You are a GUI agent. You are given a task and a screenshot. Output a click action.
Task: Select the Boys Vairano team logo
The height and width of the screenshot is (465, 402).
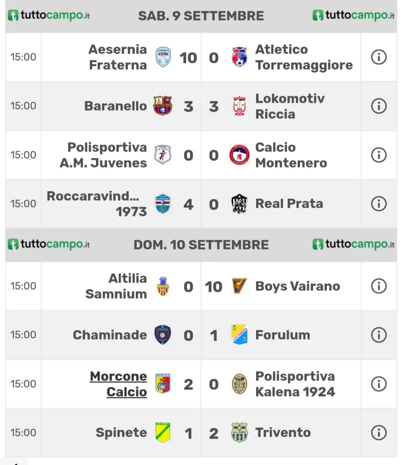coord(239,286)
